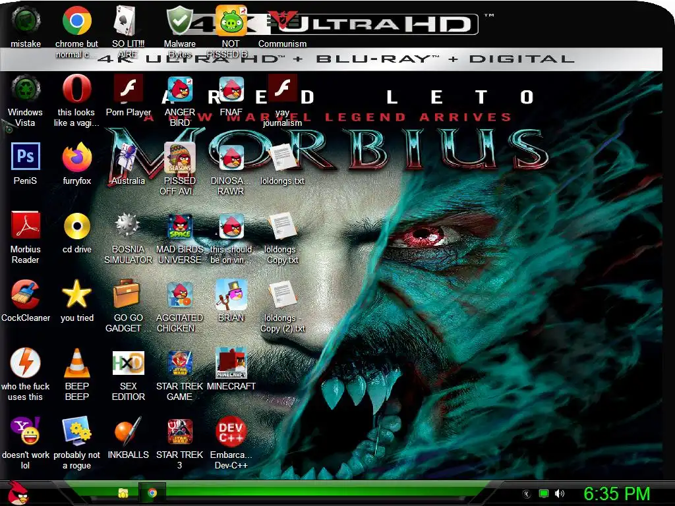Image resolution: width=675 pixels, height=506 pixels.
Task: Launch the INKBALLS icon
Action: (x=128, y=431)
